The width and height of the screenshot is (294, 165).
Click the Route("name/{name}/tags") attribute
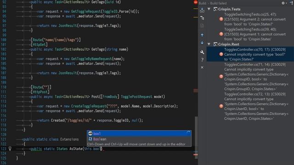pos(56,40)
